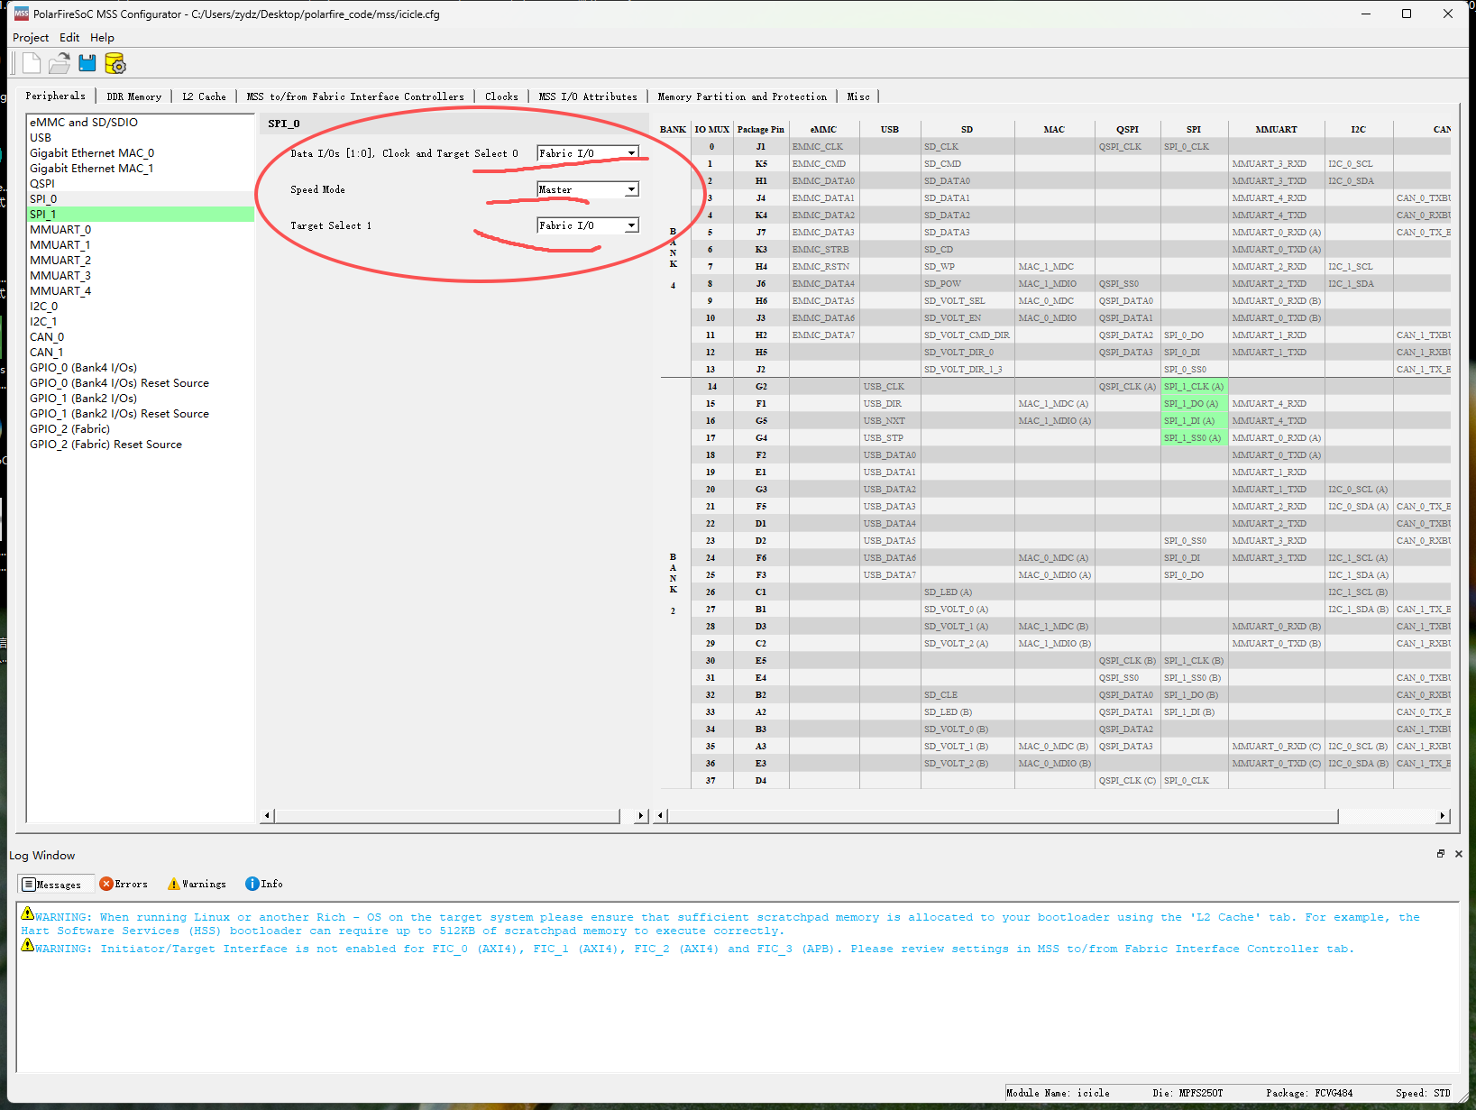Click left arrow of SPI settings scrollbar
The image size is (1476, 1110).
pyautogui.click(x=267, y=816)
